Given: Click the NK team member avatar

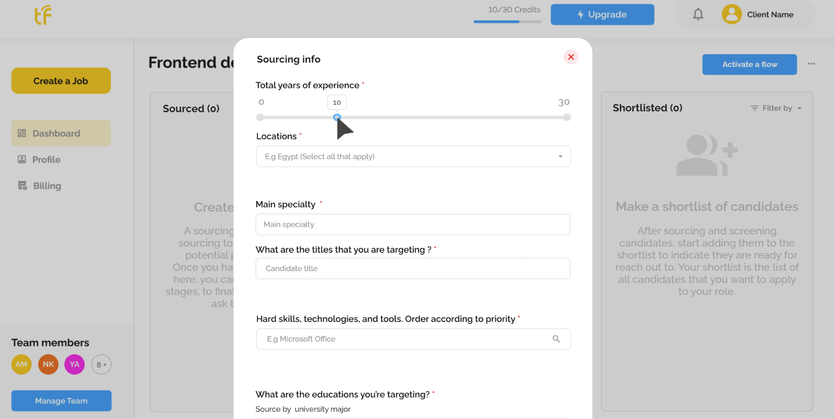Looking at the screenshot, I should [48, 364].
